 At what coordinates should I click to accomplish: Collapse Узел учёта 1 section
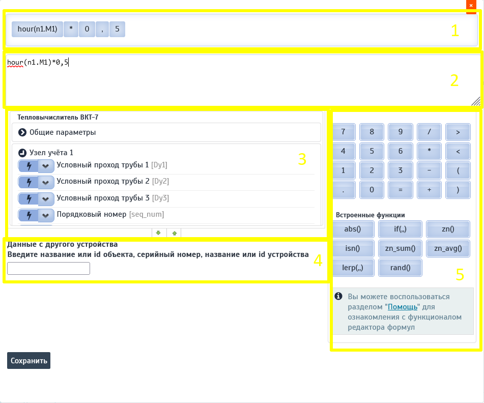point(22,153)
